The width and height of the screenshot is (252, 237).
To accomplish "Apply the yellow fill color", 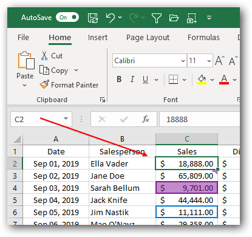I will (202, 80).
